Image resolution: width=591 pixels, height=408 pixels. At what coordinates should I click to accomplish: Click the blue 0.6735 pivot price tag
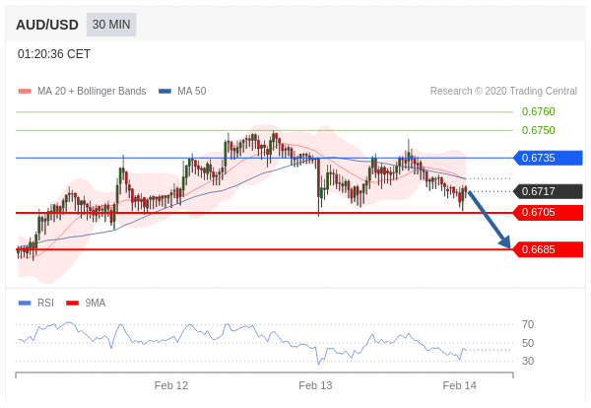pos(548,158)
